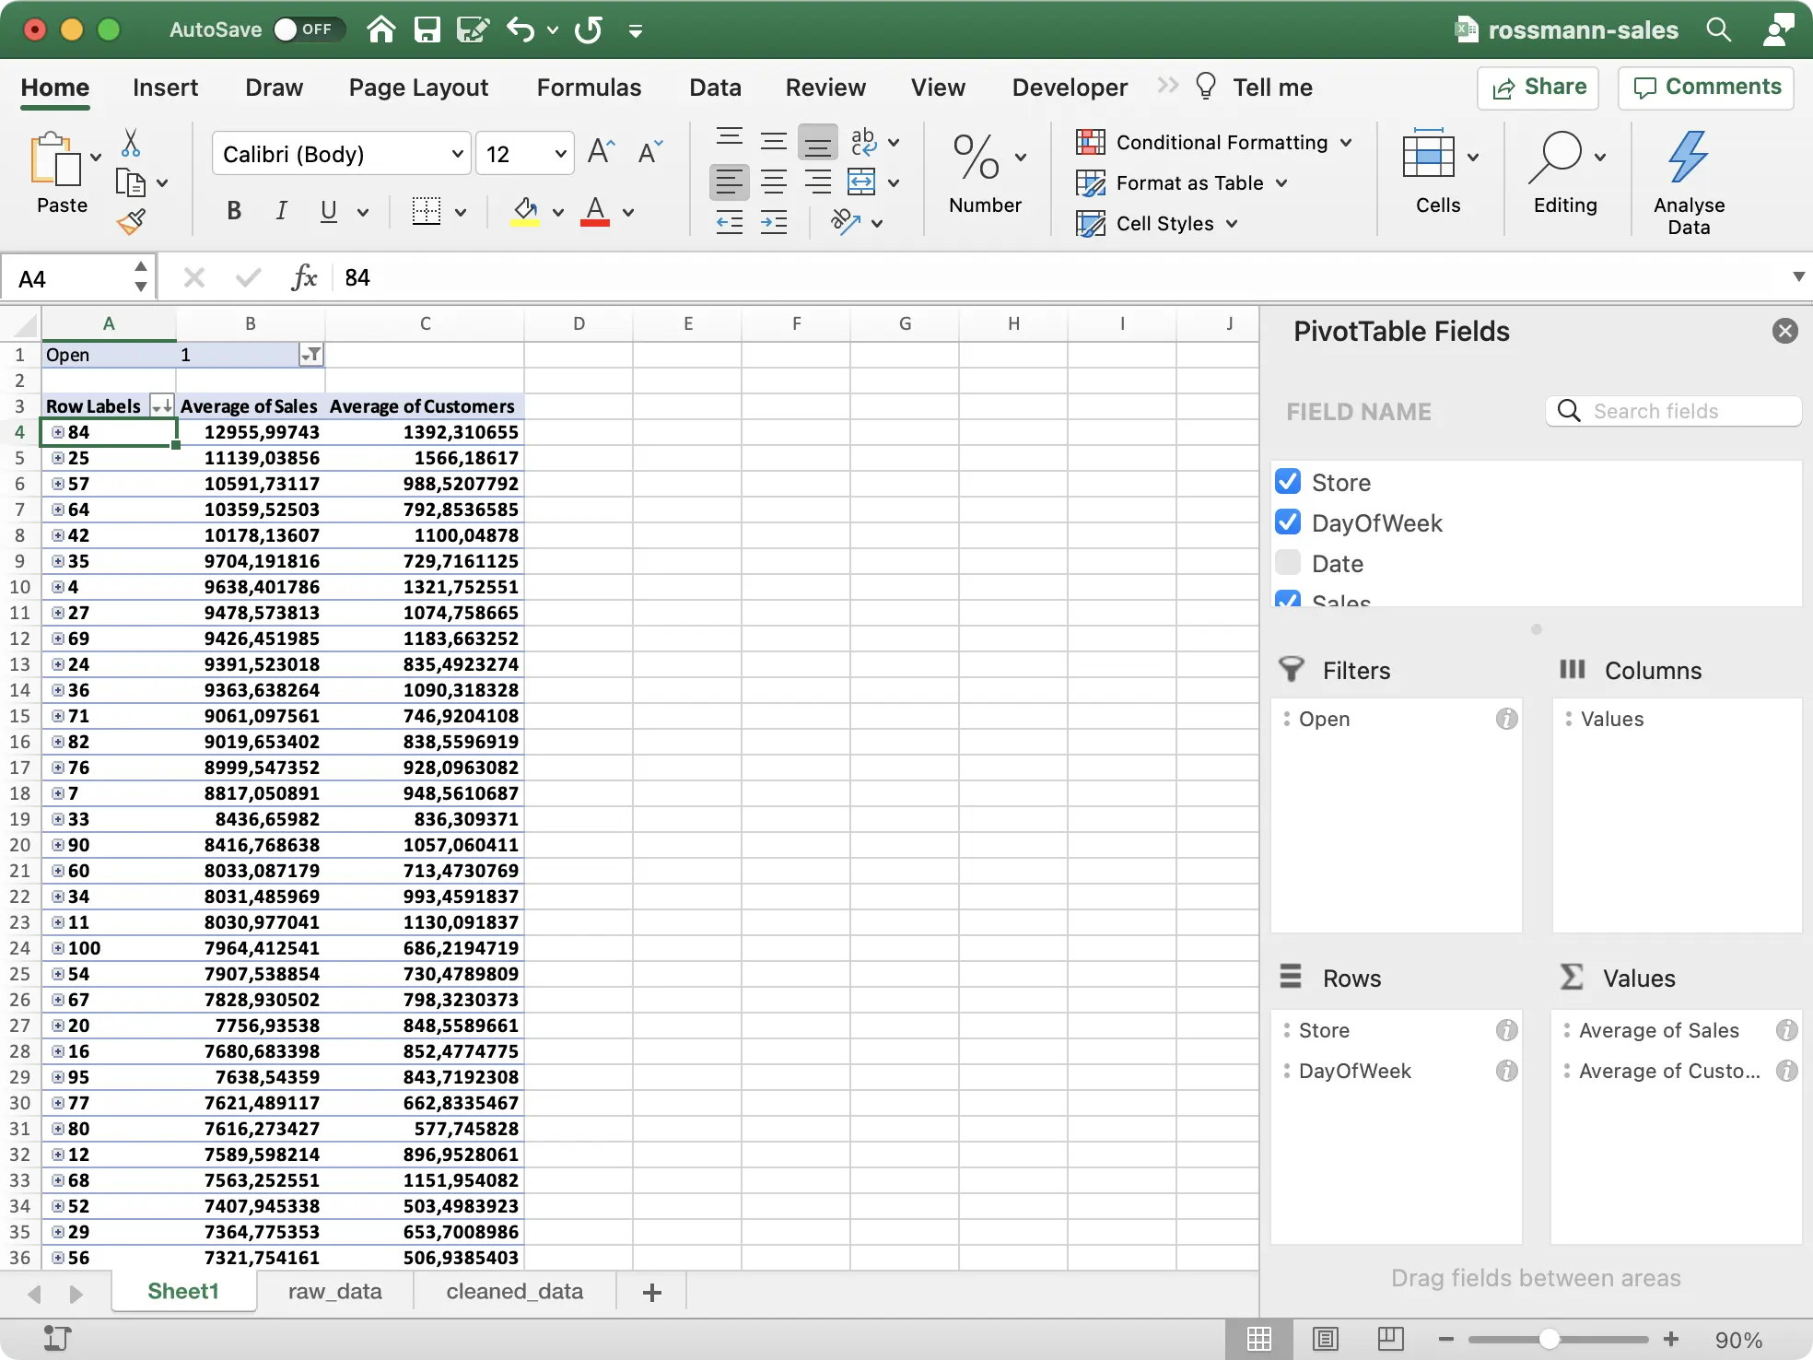Toggle AutoSave on

[x=308, y=29]
